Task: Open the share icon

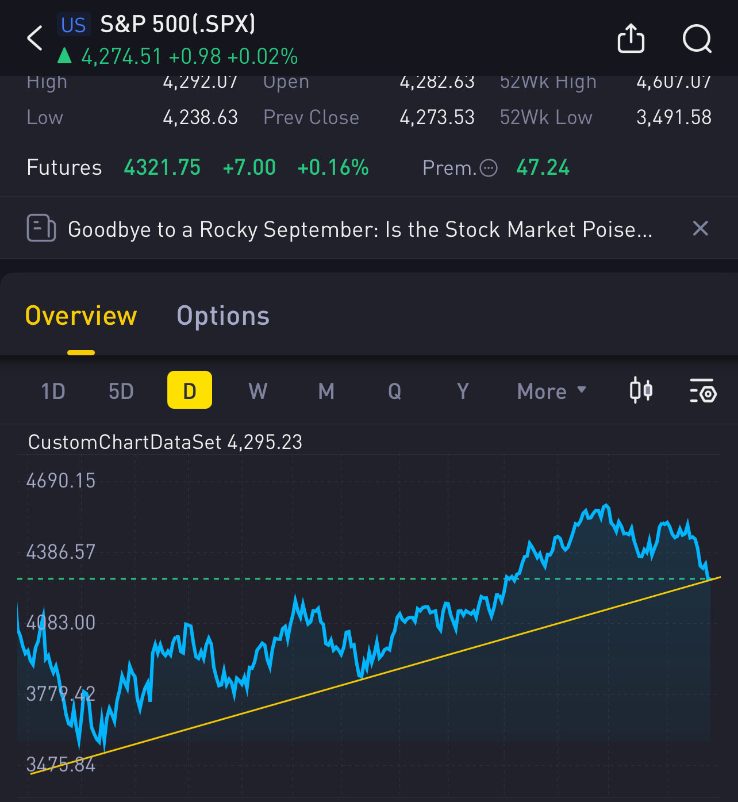Action: [631, 39]
